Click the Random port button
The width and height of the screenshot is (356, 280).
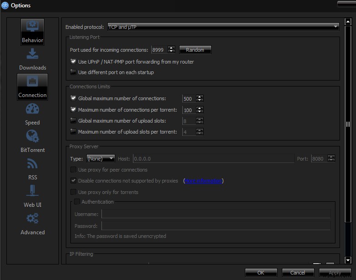(x=195, y=50)
